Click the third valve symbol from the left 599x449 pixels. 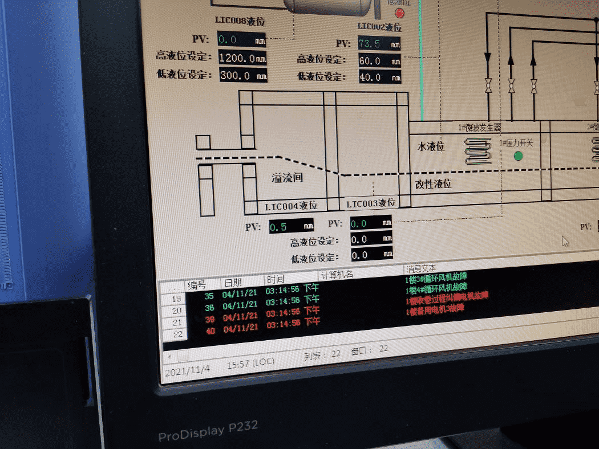point(534,86)
